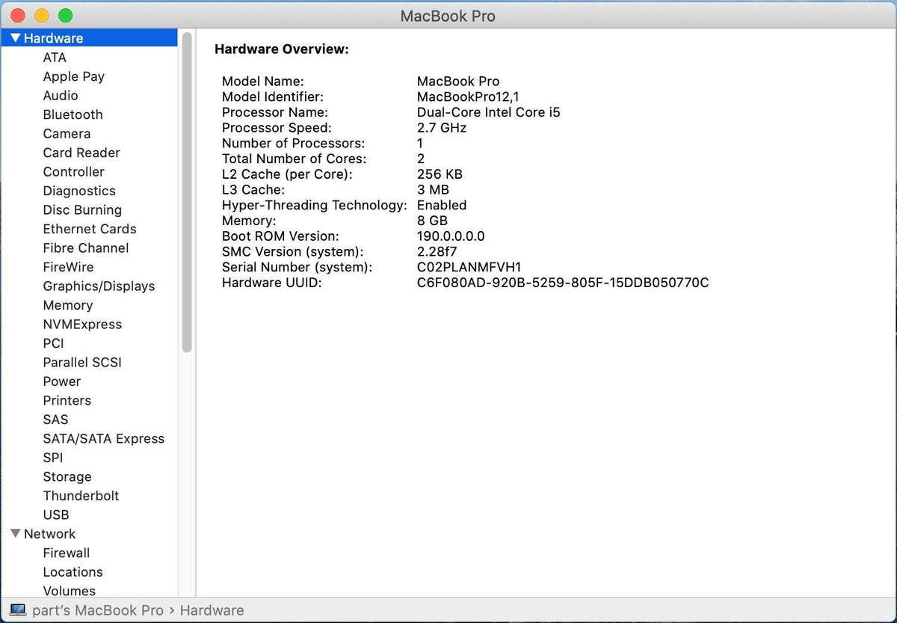Screen dimensions: 897x623
Task: Click the MacBook computer icon in path bar
Action: (x=18, y=610)
